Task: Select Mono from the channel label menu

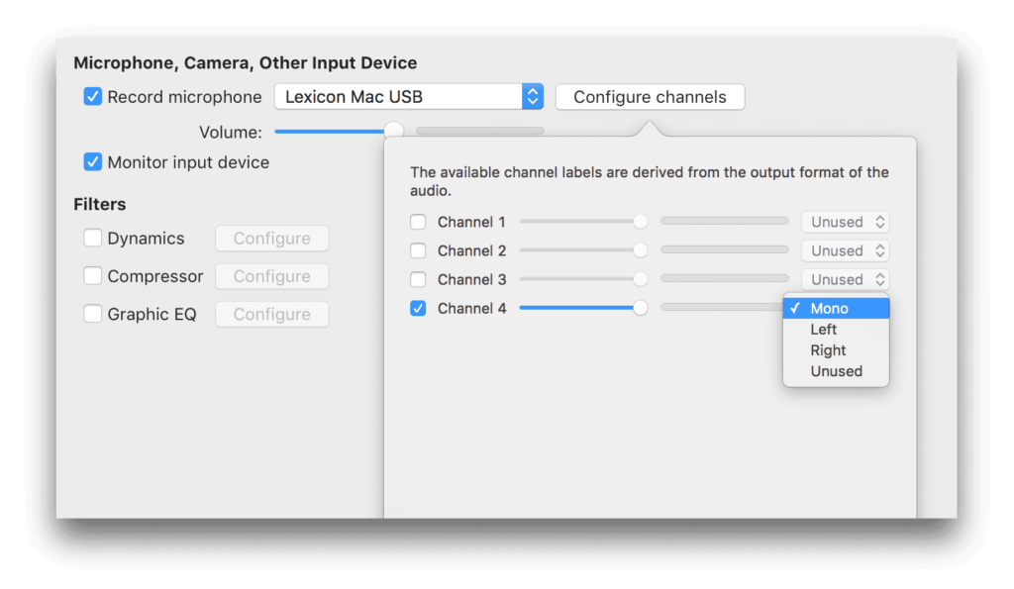Action: (x=835, y=308)
